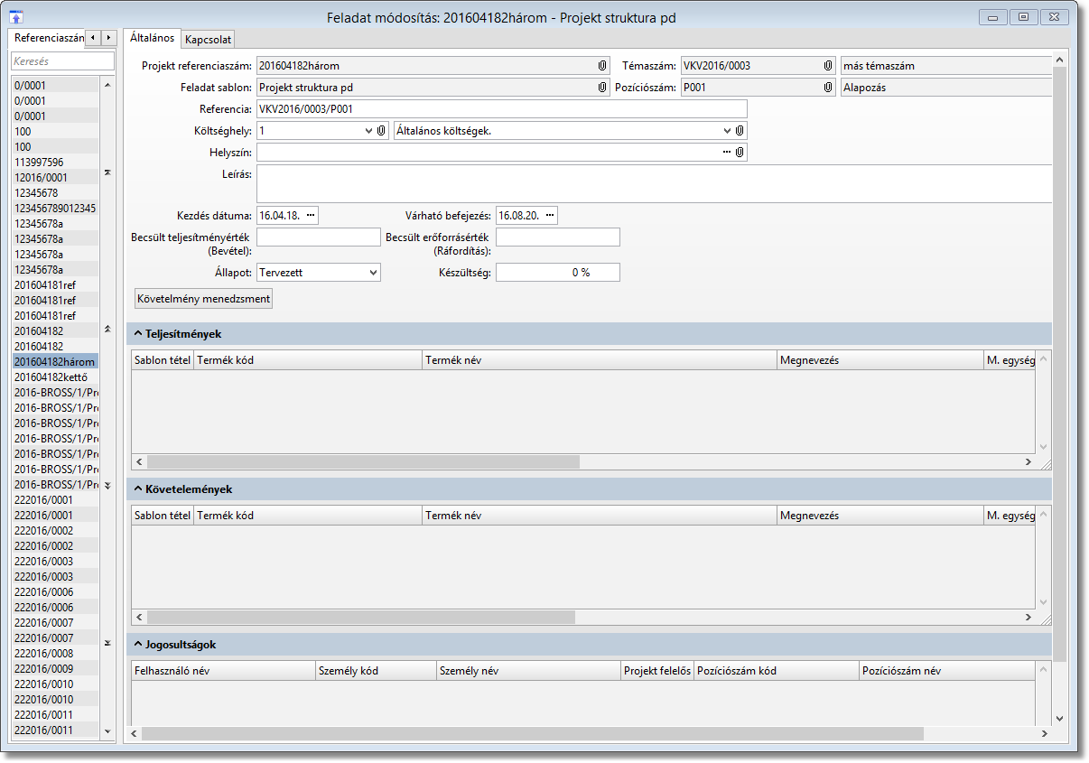Click paperclip icon in Helyszín field
The width and height of the screenshot is (1089, 763).
[740, 153]
